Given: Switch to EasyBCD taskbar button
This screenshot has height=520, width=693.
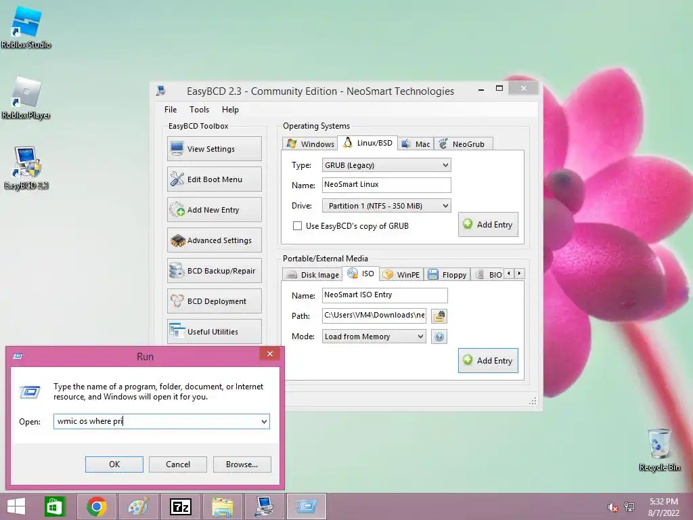Looking at the screenshot, I should (265, 506).
